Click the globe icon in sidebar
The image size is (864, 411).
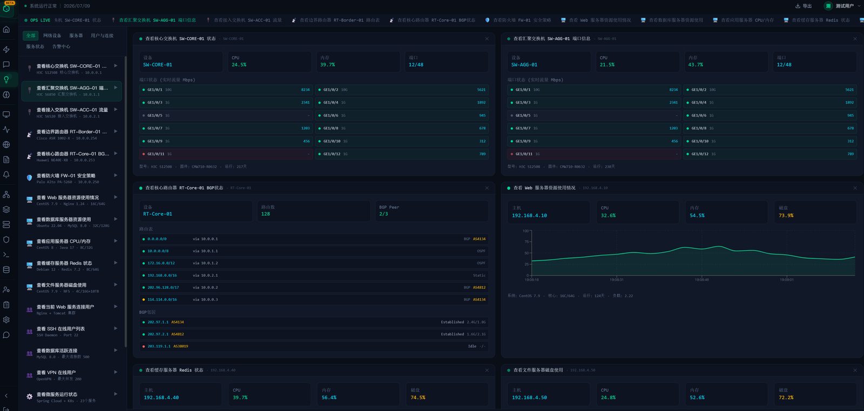point(6,145)
